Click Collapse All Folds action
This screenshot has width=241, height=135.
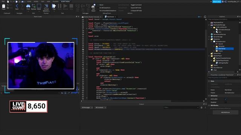coord(136,10)
